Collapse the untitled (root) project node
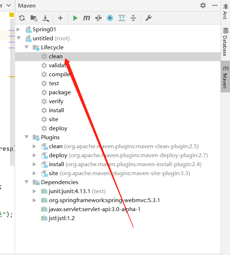 tap(19, 38)
